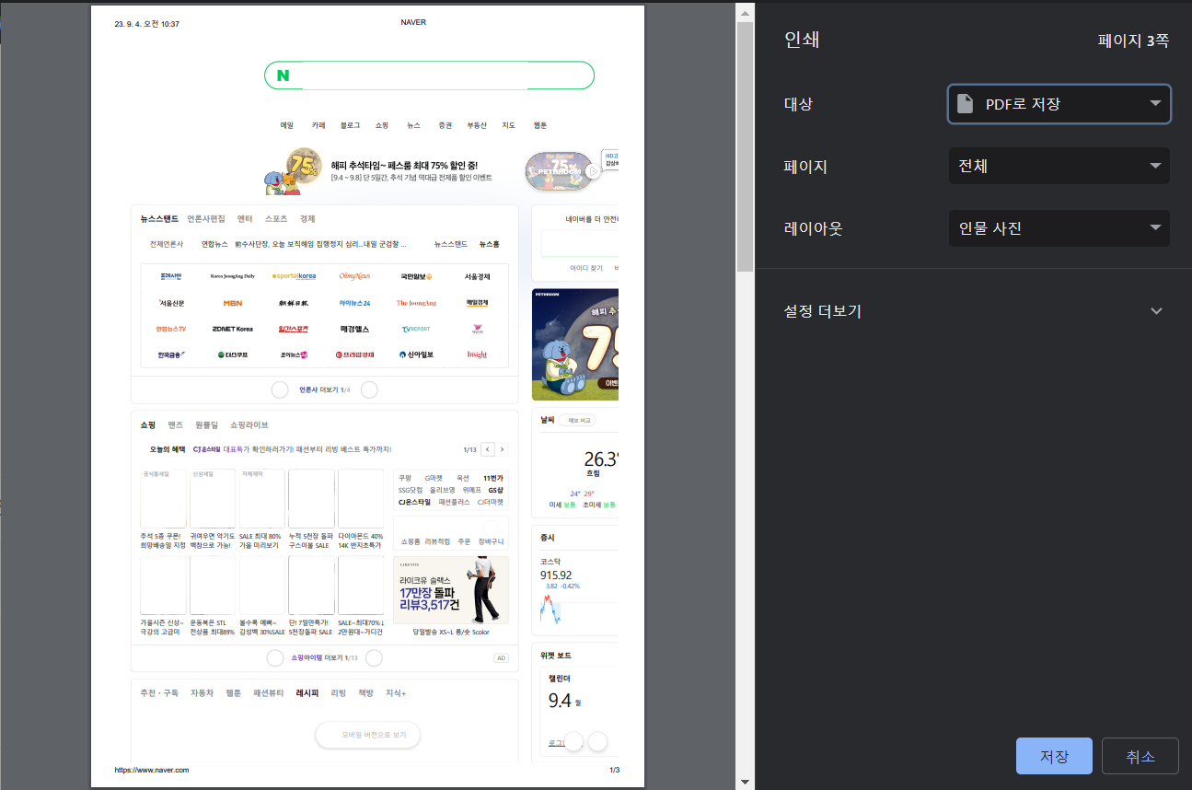Screen dimensions: 1192x790
Task: Click the previous arrow beside 1/13
Action: [x=488, y=449]
